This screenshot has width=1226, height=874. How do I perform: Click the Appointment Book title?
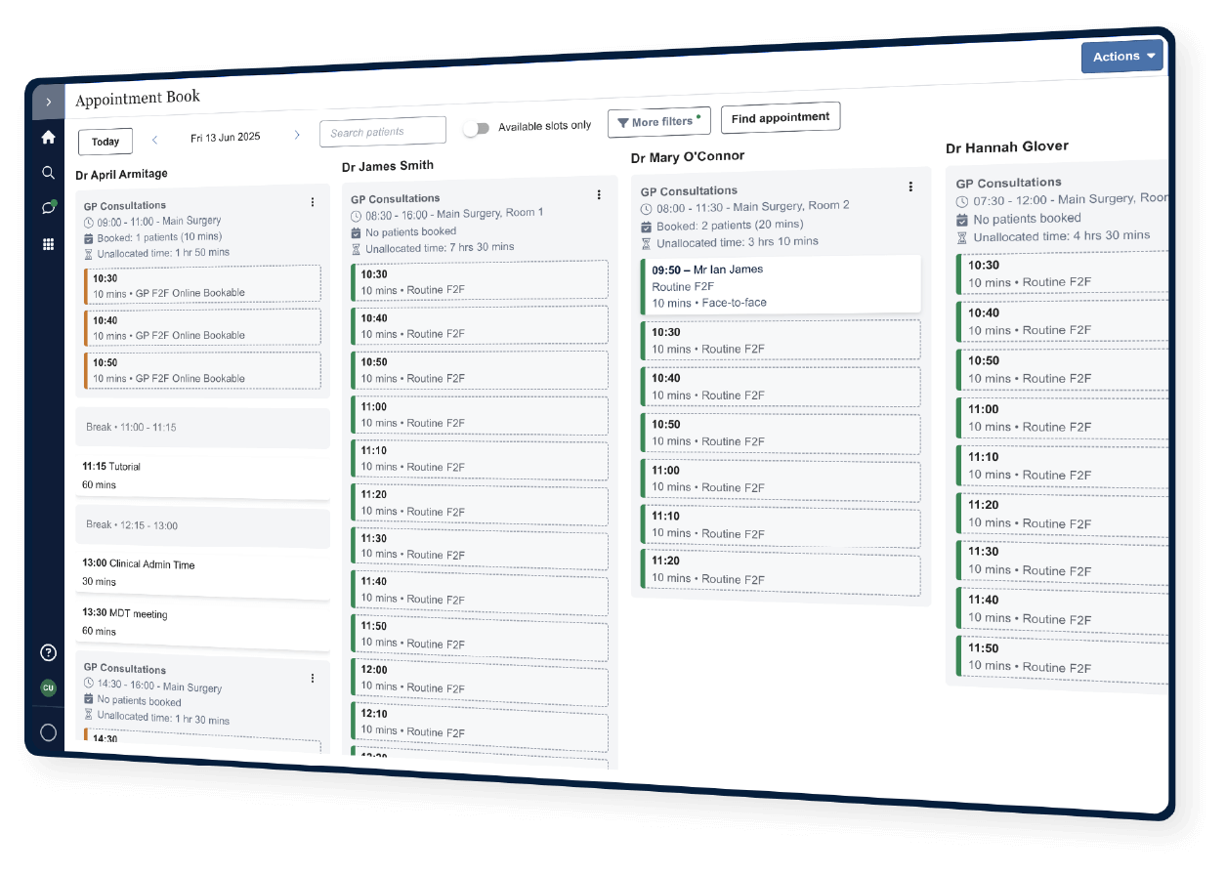(138, 98)
